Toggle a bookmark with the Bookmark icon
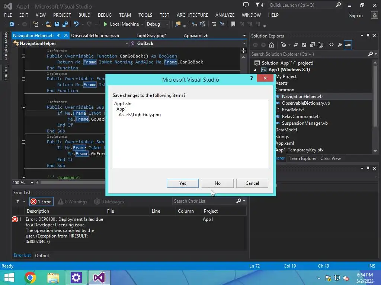 233,24
